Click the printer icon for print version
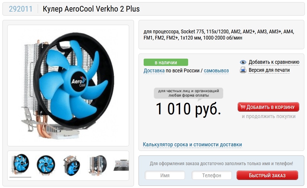307x188 pixels. click(243, 70)
